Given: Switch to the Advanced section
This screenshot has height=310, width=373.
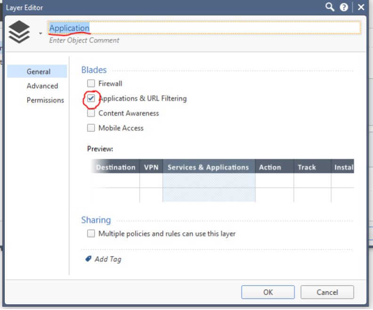Looking at the screenshot, I should [x=42, y=86].
